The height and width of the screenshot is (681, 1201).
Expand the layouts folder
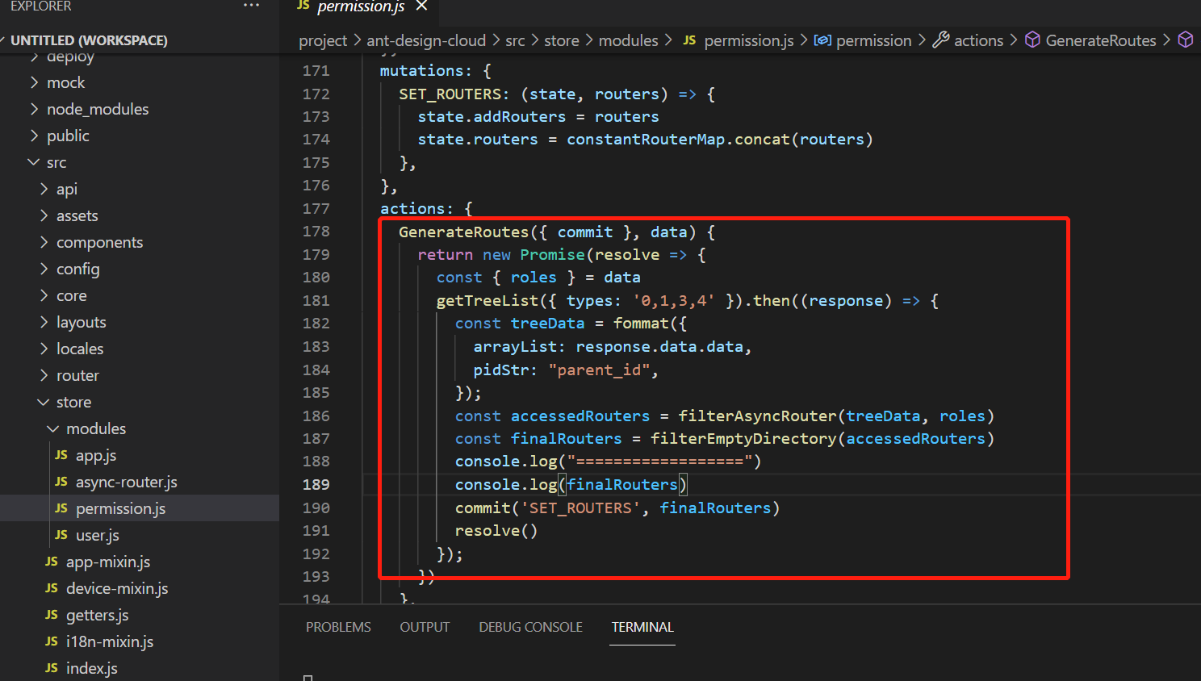pyautogui.click(x=82, y=322)
